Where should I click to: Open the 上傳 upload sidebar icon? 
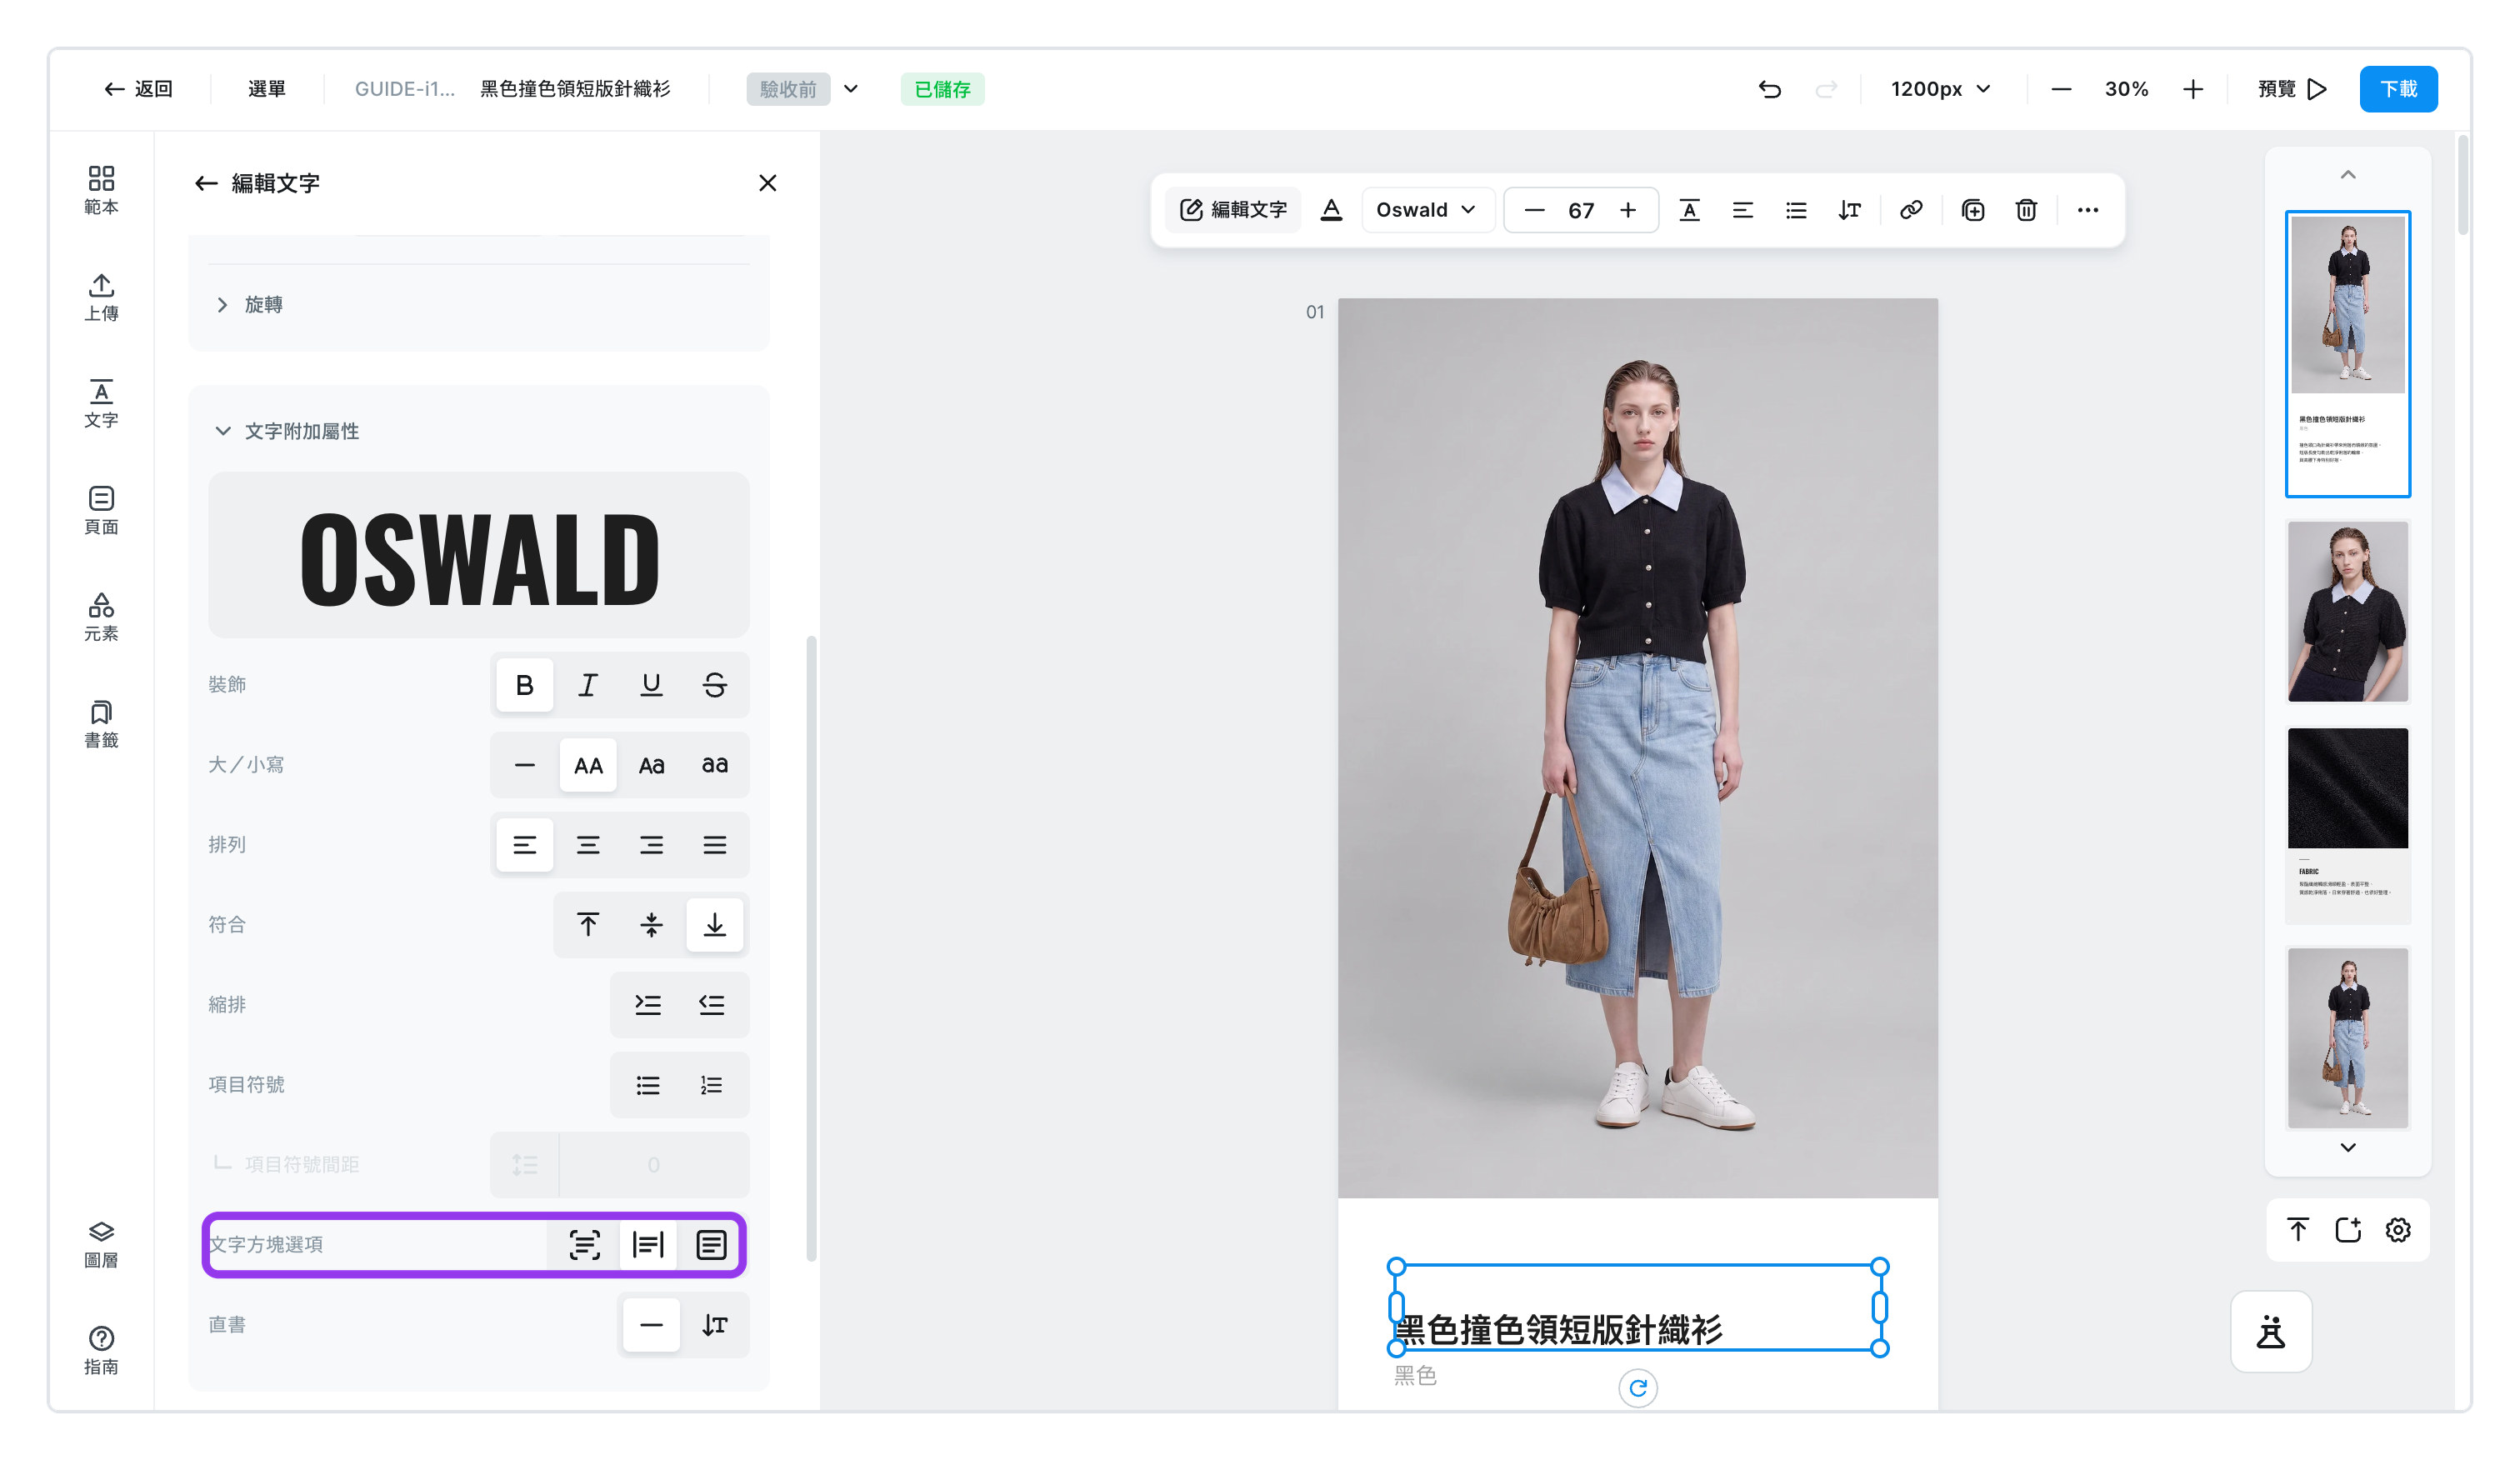tap(101, 297)
